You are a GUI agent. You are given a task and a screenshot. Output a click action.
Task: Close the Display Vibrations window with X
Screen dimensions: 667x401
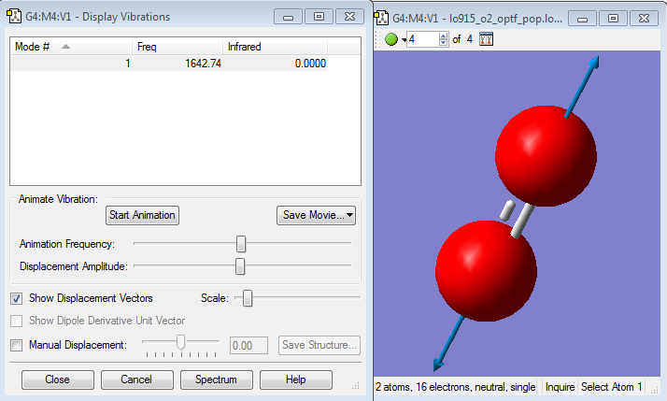(349, 17)
